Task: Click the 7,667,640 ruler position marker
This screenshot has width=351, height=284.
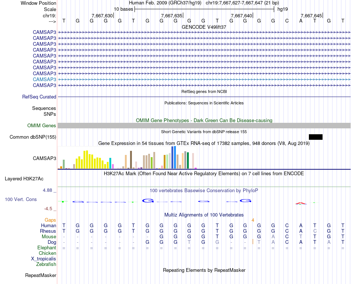Action: (x=242, y=15)
